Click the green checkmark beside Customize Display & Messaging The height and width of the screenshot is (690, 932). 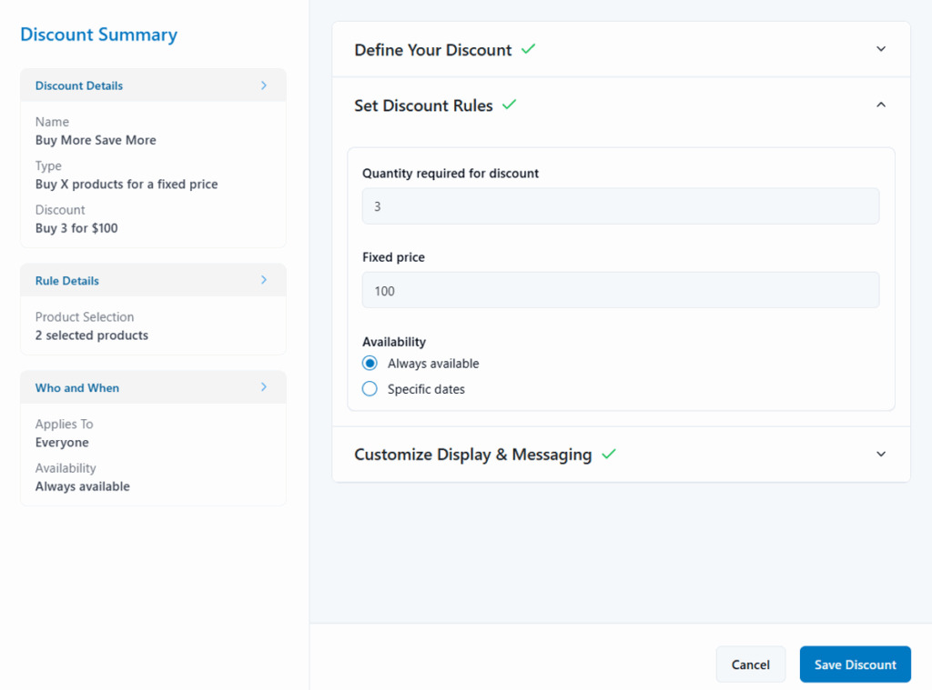pyautogui.click(x=609, y=454)
